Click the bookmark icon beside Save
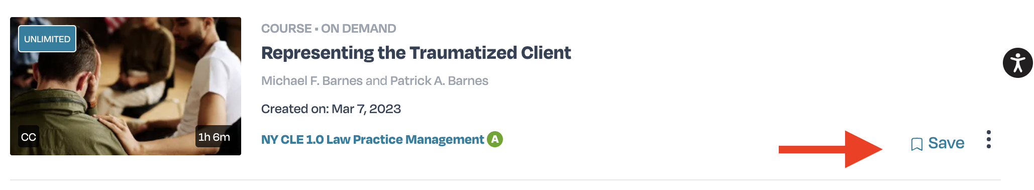Image resolution: width=1034 pixels, height=190 pixels. point(916,144)
